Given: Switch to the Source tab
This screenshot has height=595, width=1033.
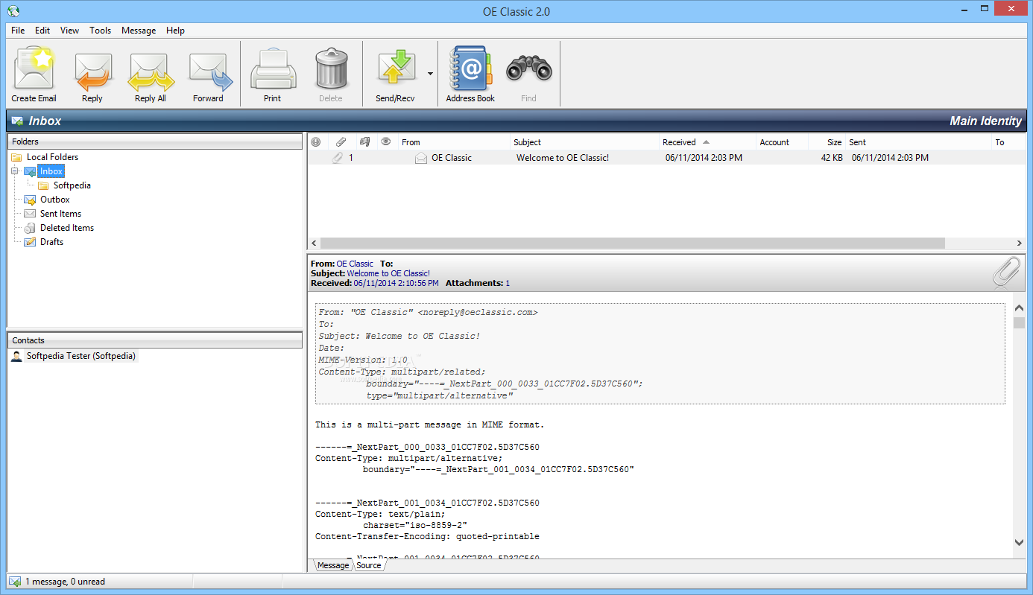Looking at the screenshot, I should coord(368,565).
